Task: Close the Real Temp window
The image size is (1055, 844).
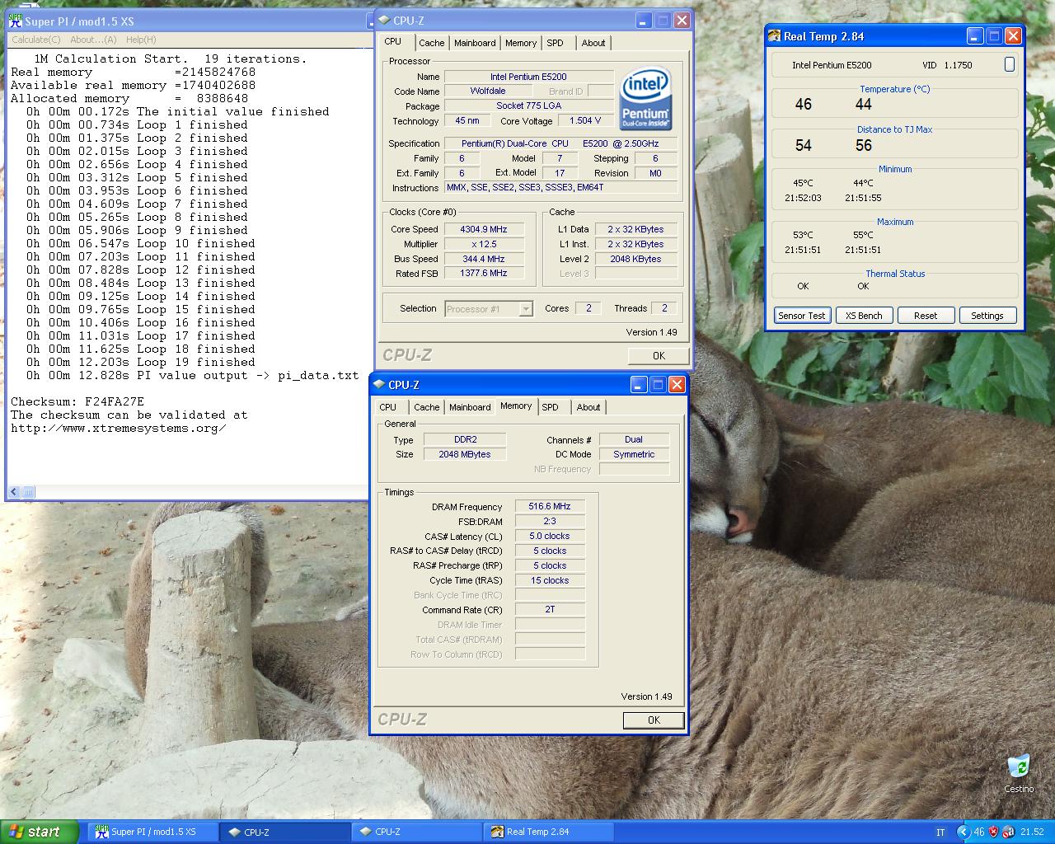Action: pos(1013,35)
